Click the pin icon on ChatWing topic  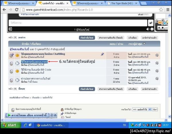tap(102, 54)
